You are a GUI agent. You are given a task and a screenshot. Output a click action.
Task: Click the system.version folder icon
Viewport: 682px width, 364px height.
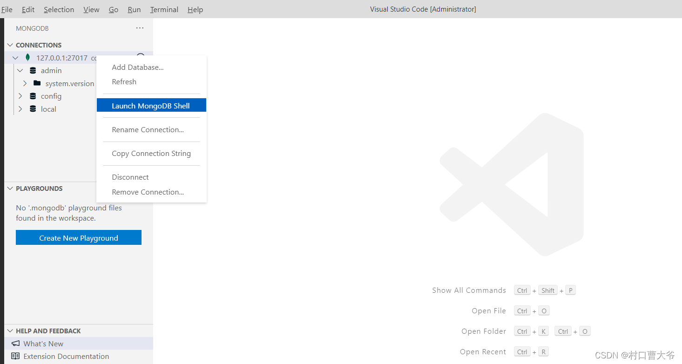[37, 83]
